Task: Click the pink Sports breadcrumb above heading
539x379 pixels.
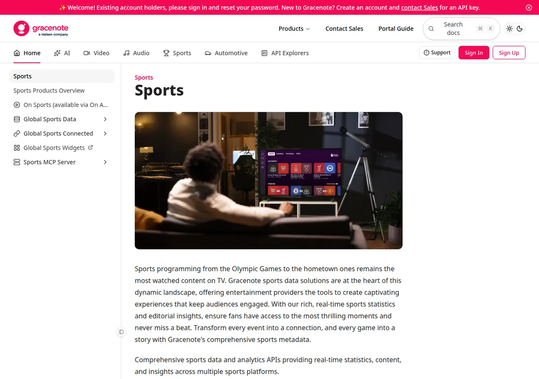Action: (144, 78)
